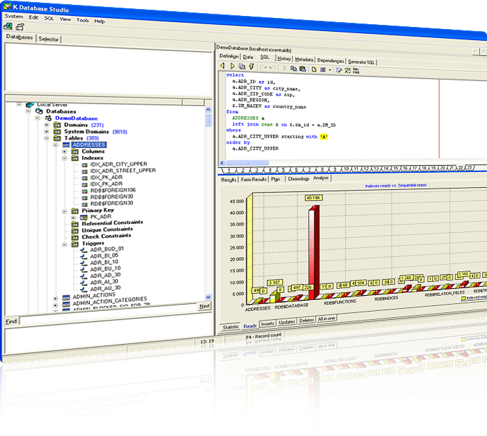This screenshot has height=436, width=487.
Task: Expand the Columns folder under ADDRESSES
Action: [64, 151]
